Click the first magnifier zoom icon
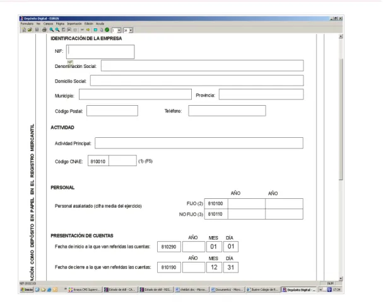Image resolution: width=383 pixels, height=304 pixels. [52, 30]
